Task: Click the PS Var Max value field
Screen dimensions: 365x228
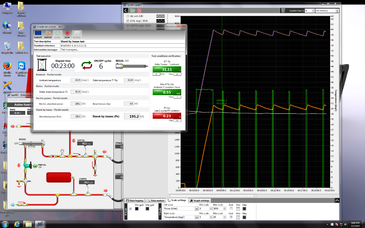Action: 177,120
